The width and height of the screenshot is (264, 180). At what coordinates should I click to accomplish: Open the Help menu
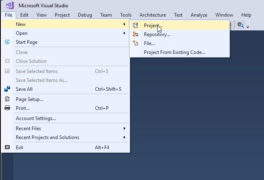(x=246, y=15)
